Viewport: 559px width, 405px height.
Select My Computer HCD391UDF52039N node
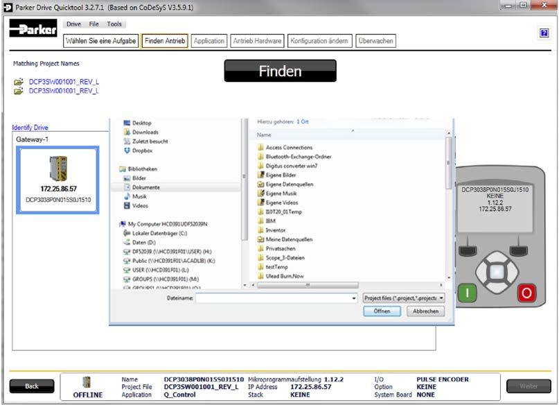(163, 224)
